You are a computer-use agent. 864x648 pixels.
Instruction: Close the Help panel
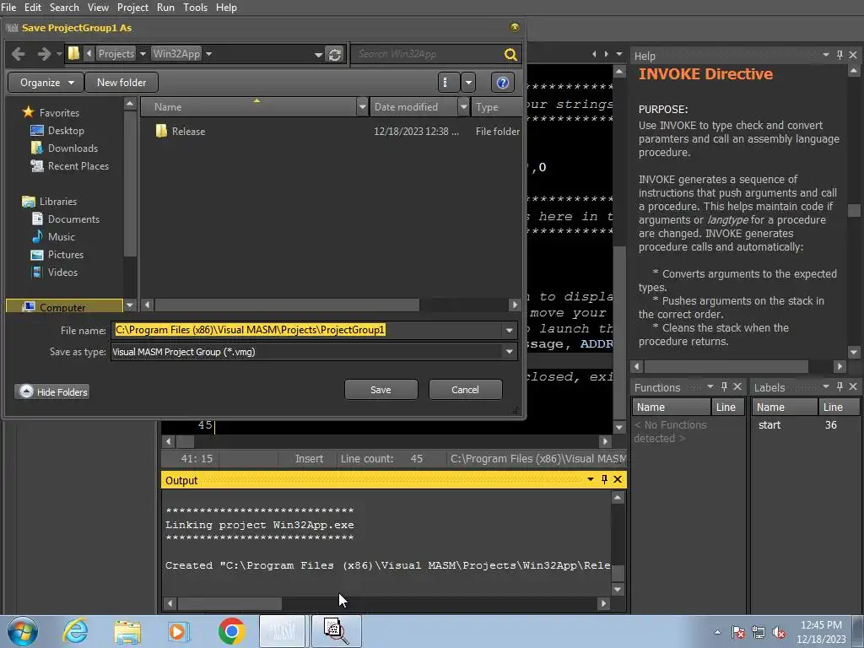[853, 55]
